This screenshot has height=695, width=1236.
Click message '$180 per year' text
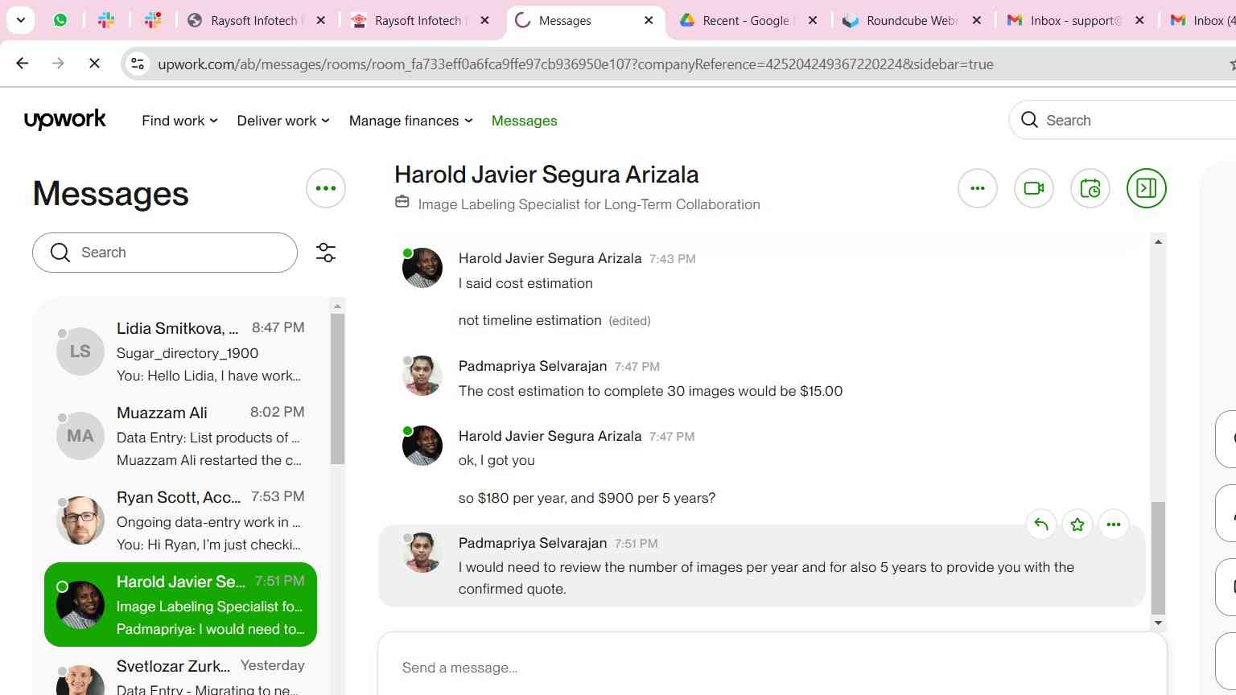coord(587,498)
